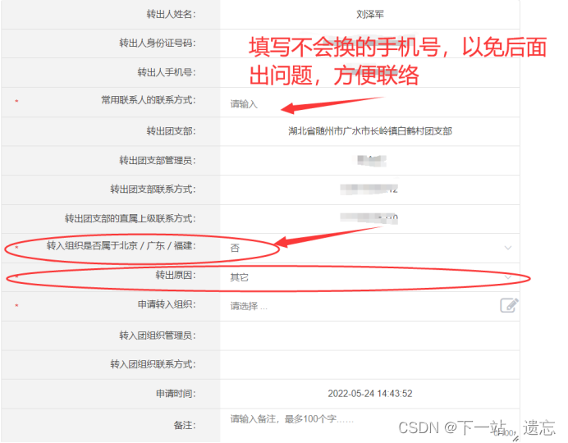Click the edit icon for 申请转入组织
Viewport: 568px width, 443px height.
pos(509,305)
